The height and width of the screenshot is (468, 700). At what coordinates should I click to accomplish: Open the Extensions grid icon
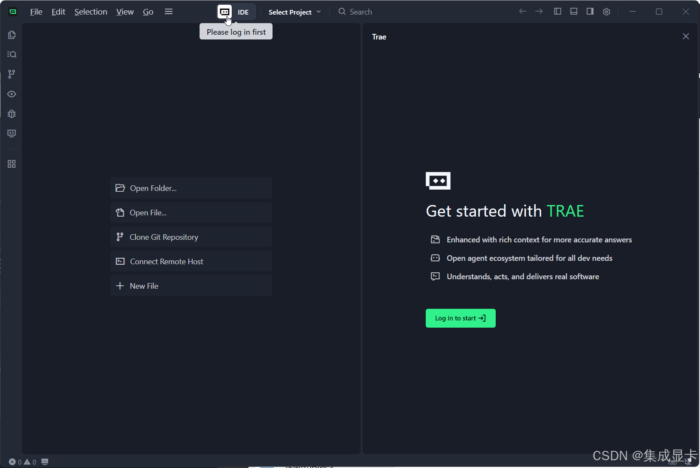coord(12,164)
